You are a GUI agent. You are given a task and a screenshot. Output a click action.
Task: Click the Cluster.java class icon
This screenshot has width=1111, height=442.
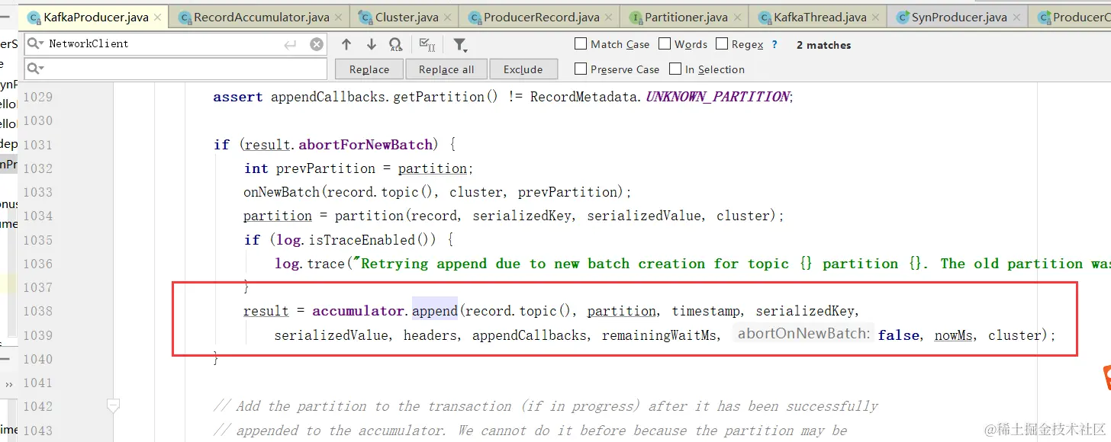[366, 18]
